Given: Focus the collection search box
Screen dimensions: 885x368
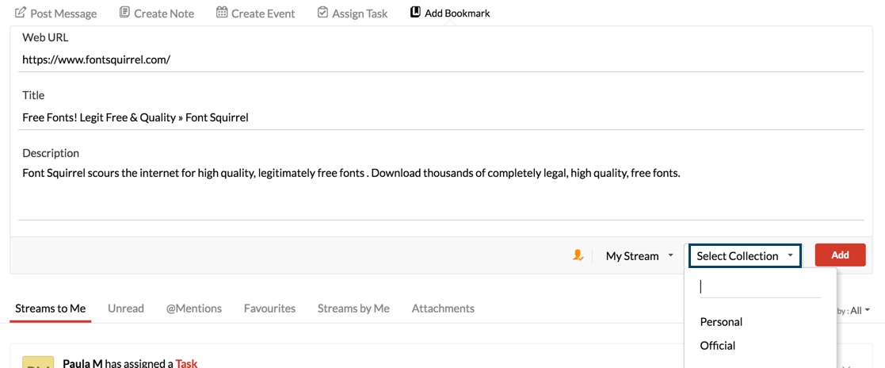Looking at the screenshot, I should point(759,287).
